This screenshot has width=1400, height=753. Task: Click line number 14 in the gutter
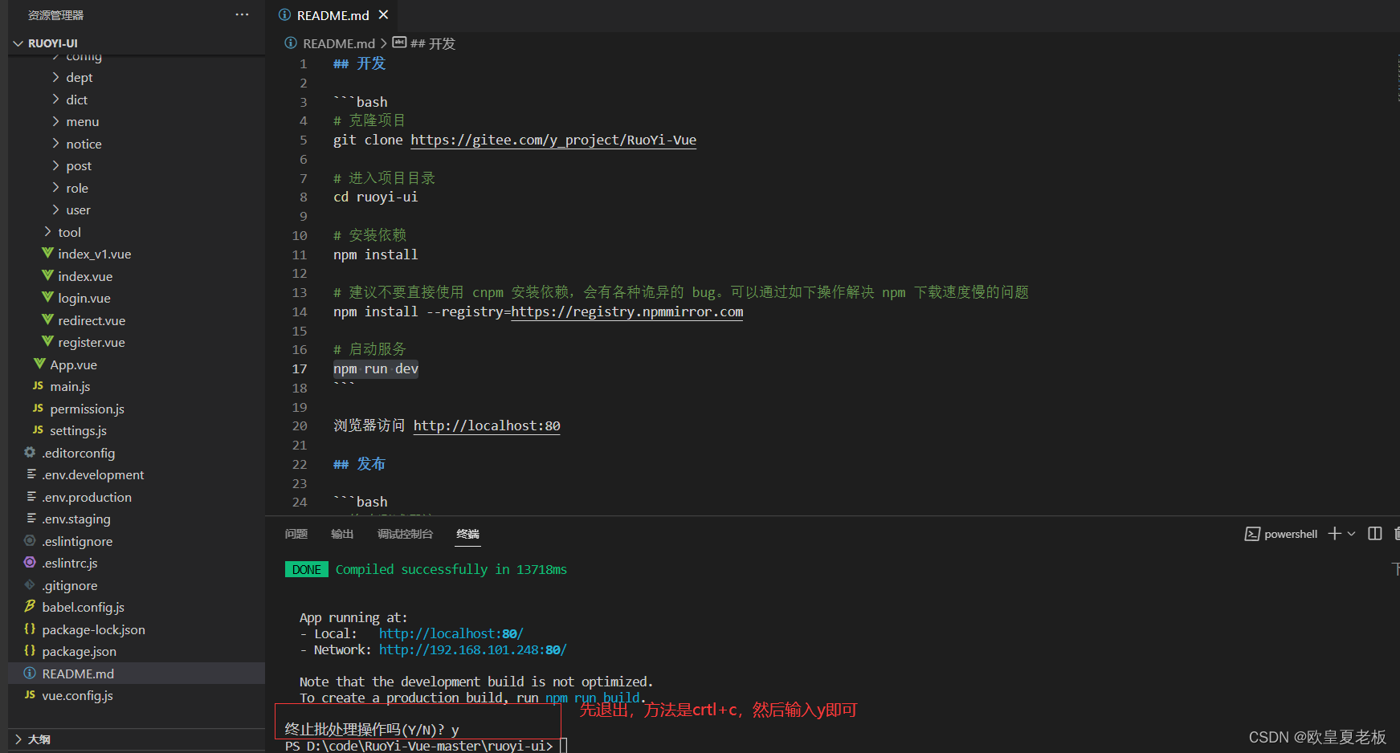click(300, 311)
